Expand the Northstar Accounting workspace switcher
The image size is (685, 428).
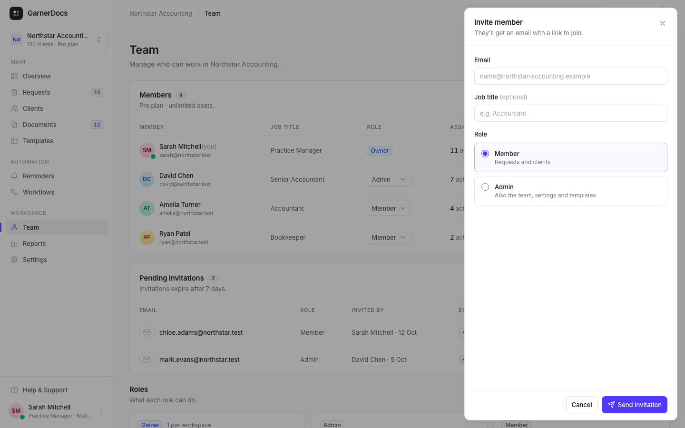click(x=57, y=39)
